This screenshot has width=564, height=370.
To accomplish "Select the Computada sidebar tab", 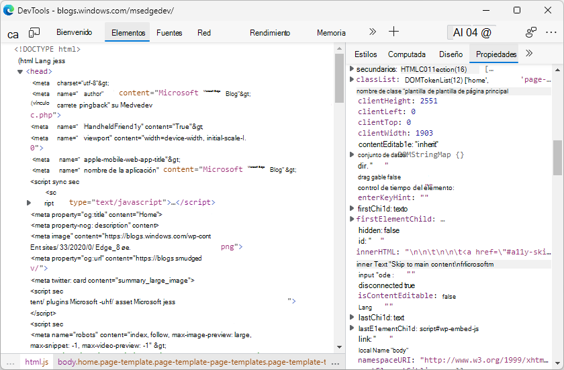I will tap(406, 54).
